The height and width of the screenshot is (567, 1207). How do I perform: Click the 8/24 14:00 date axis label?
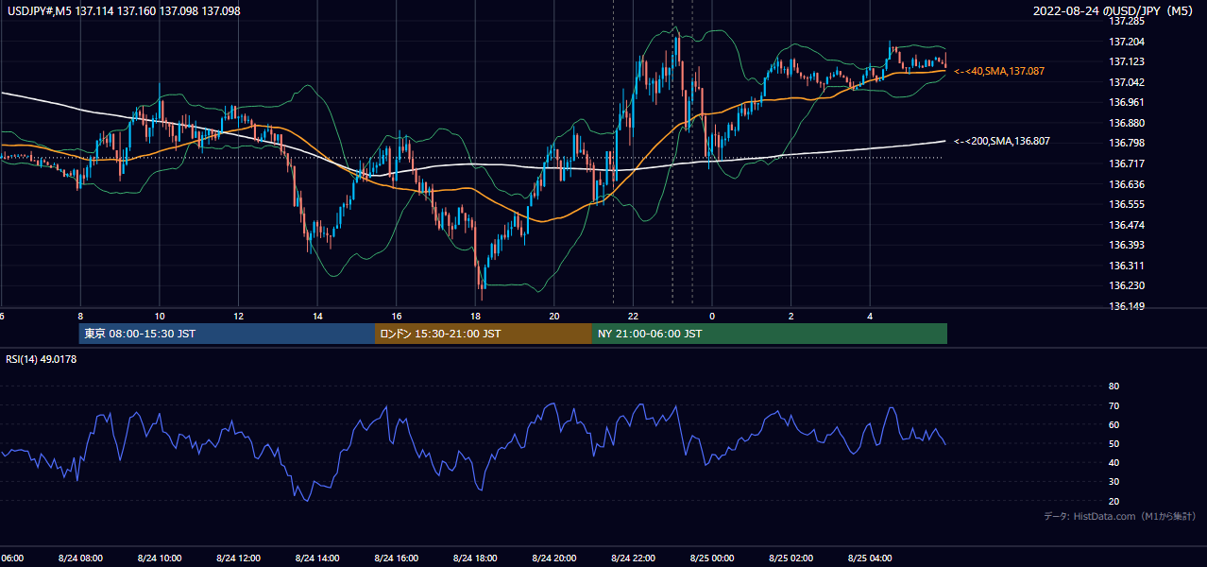317,558
